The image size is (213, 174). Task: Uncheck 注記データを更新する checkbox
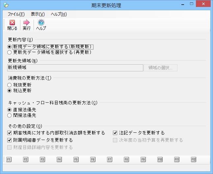[115, 133]
